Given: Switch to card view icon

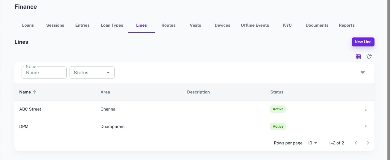Looking at the screenshot, I should (369, 57).
